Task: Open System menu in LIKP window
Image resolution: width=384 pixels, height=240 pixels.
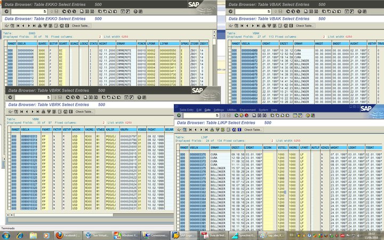Action: [263, 110]
